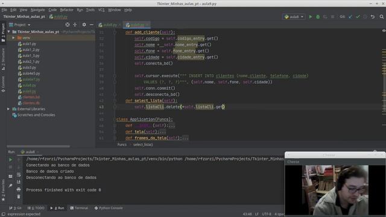This screenshot has height=217, width=386.
Task: Open Search Everywhere magnifier icon
Action: (x=382, y=17)
